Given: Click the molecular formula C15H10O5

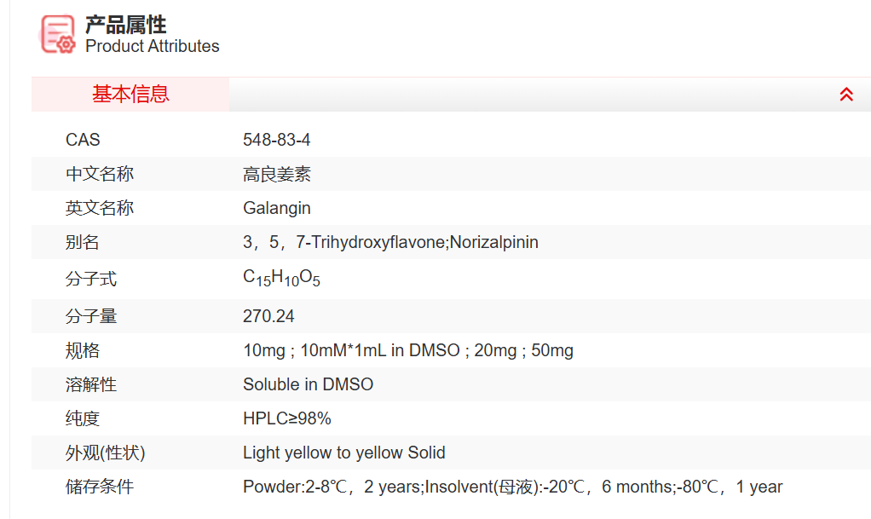Looking at the screenshot, I should (x=281, y=278).
